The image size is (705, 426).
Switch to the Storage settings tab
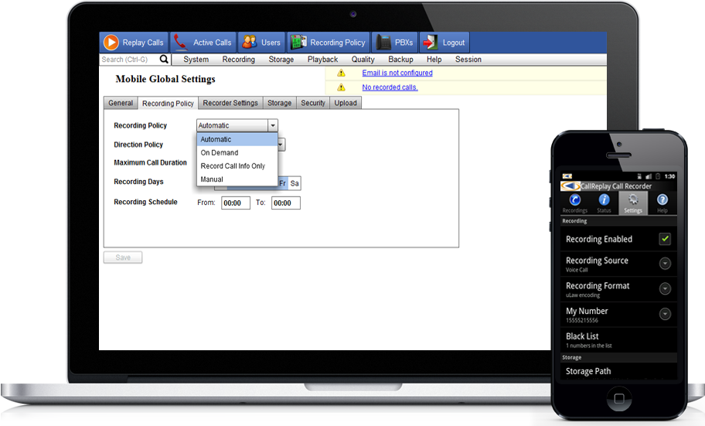(x=279, y=103)
